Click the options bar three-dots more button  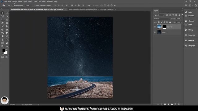[89, 6]
